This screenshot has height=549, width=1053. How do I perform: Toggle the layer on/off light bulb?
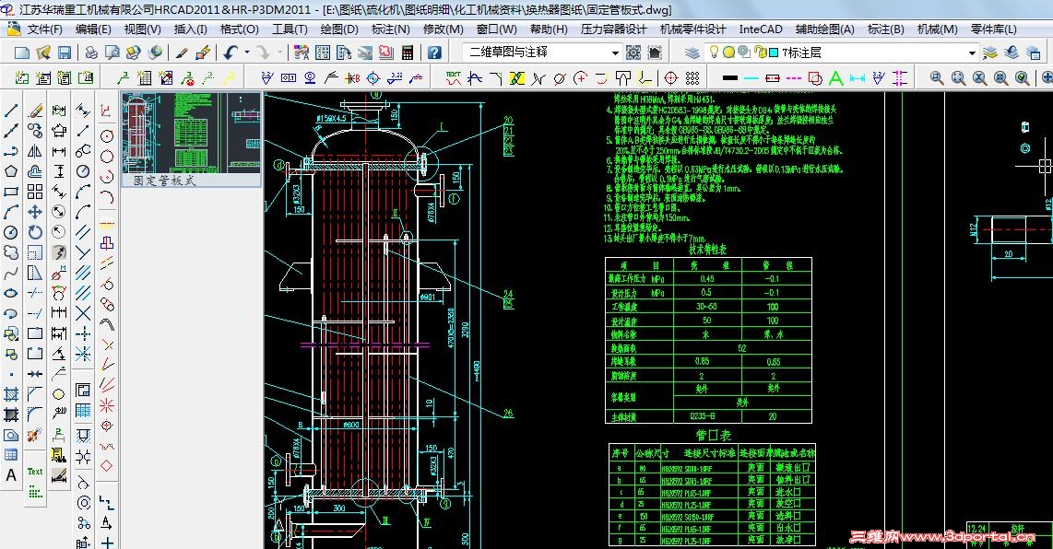tap(714, 52)
